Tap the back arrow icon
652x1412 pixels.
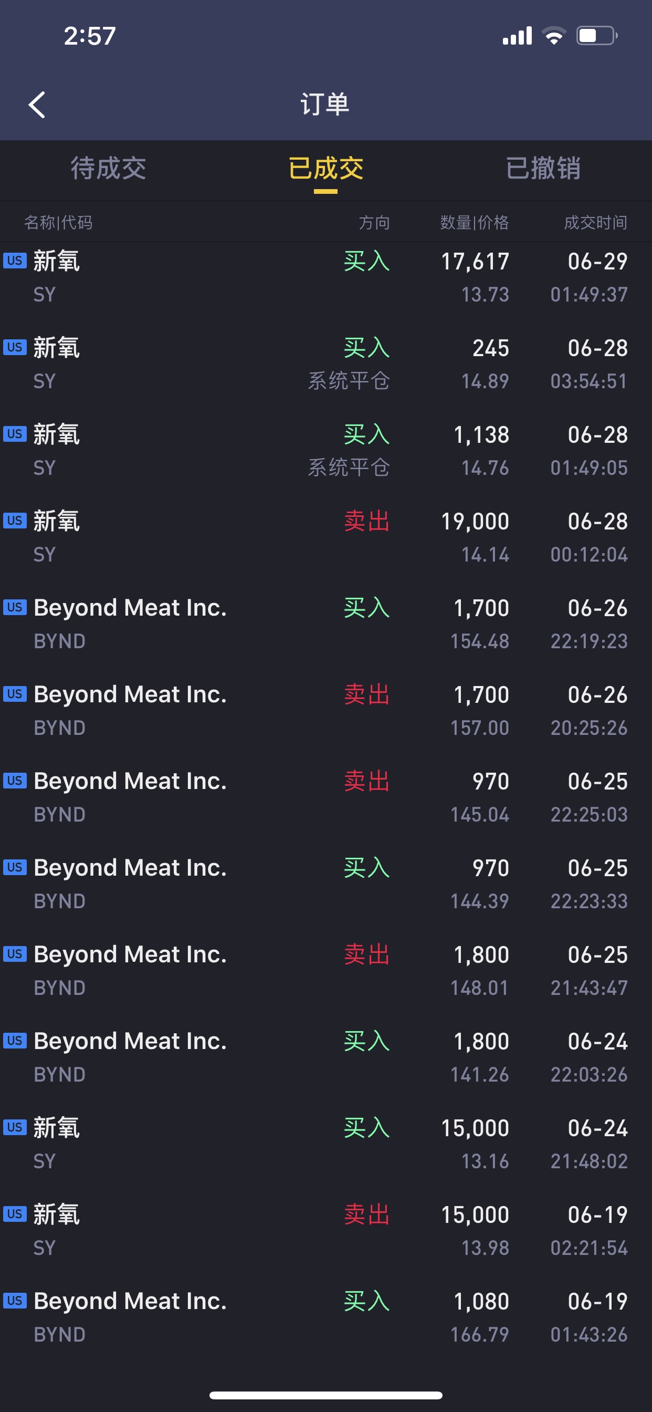pyautogui.click(x=37, y=105)
